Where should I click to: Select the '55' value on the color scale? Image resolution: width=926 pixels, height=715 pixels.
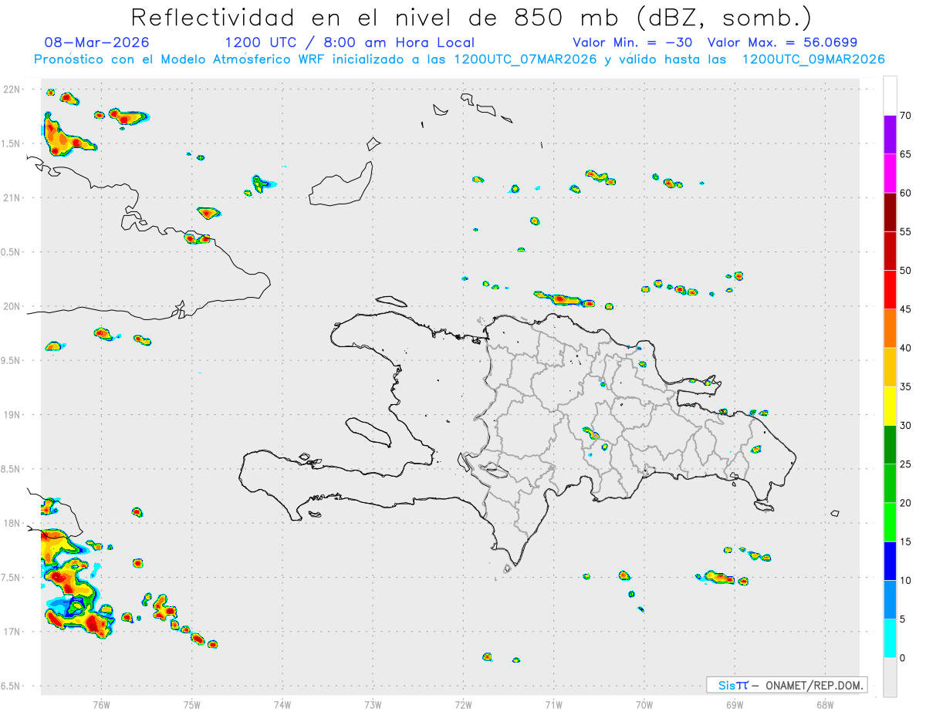pyautogui.click(x=906, y=231)
